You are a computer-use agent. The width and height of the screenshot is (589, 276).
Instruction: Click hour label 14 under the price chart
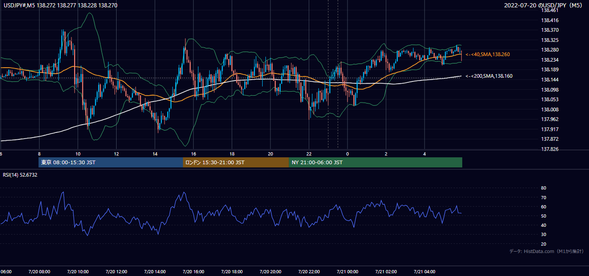pyautogui.click(x=155, y=154)
